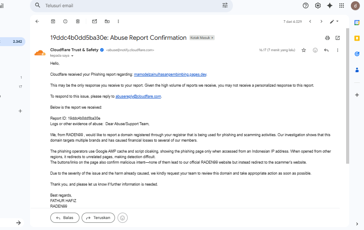Viewport: 364px width, 230px height.
Task: Add emoji reaction beside Teruskan button
Action: (123, 218)
